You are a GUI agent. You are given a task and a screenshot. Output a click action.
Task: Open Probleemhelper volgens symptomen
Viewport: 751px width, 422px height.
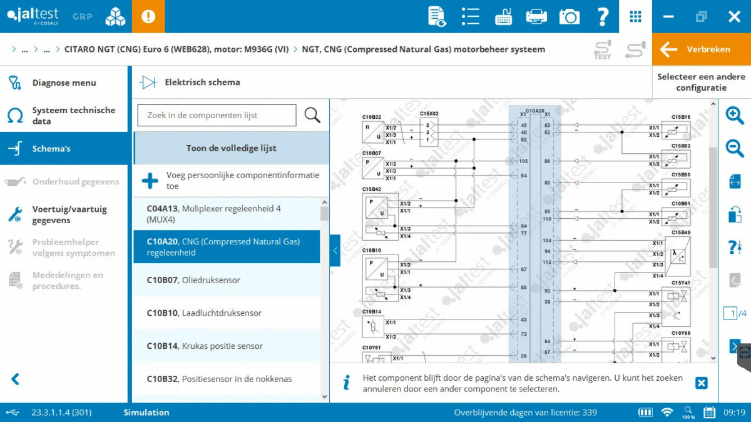click(x=64, y=248)
